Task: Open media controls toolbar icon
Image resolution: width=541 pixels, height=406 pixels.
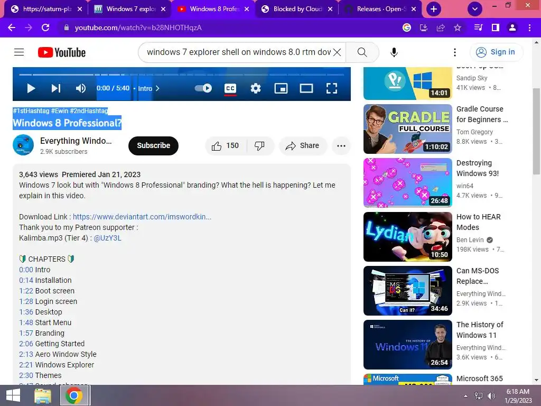Action: click(x=478, y=27)
